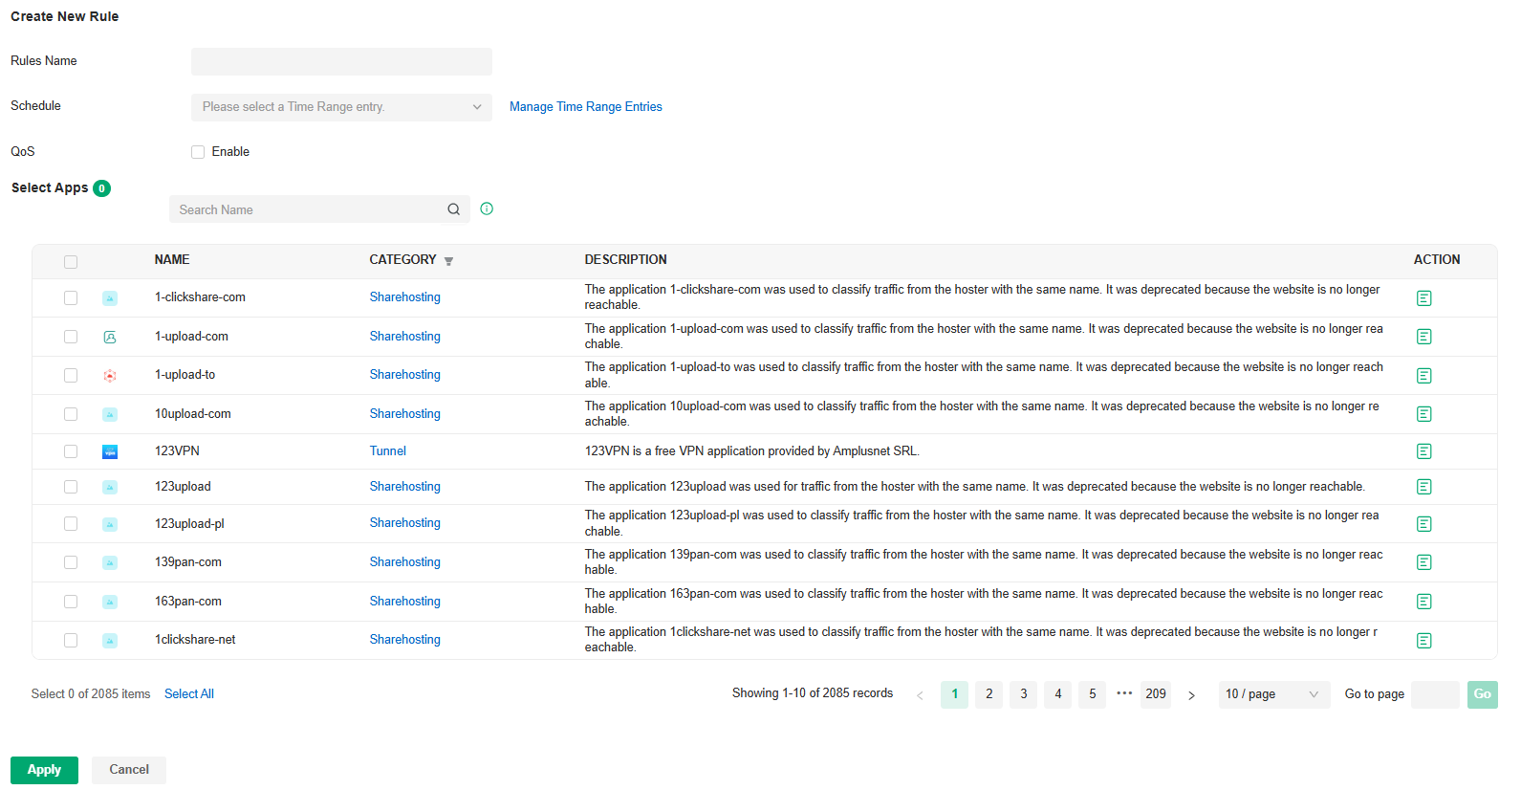
Task: Click the 1-upload-com app icon
Action: click(x=110, y=337)
